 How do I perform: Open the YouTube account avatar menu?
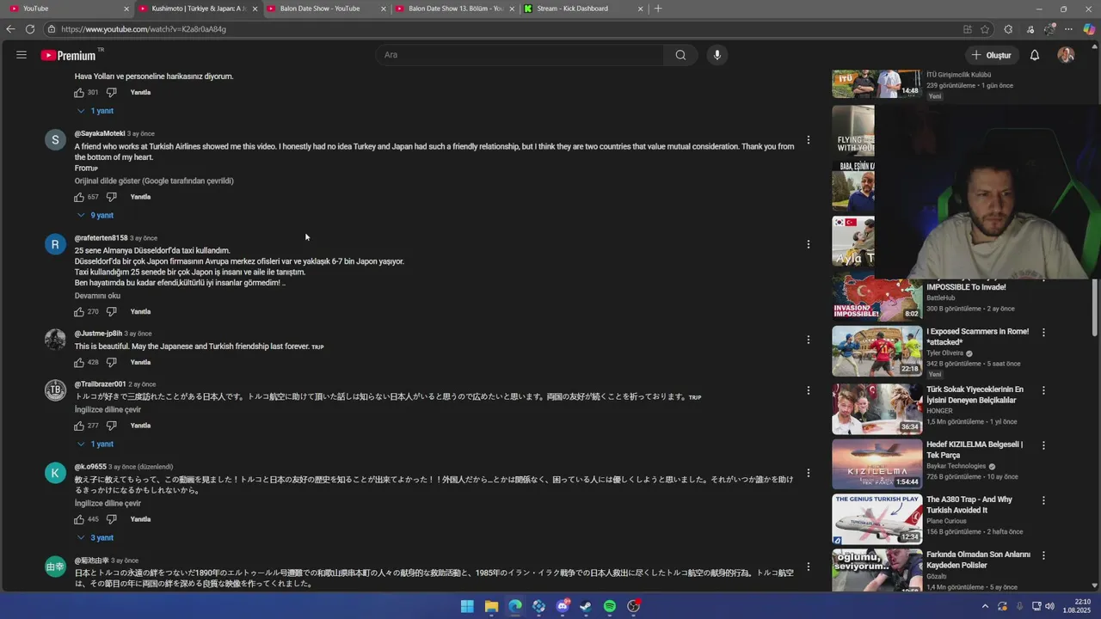[1066, 55]
